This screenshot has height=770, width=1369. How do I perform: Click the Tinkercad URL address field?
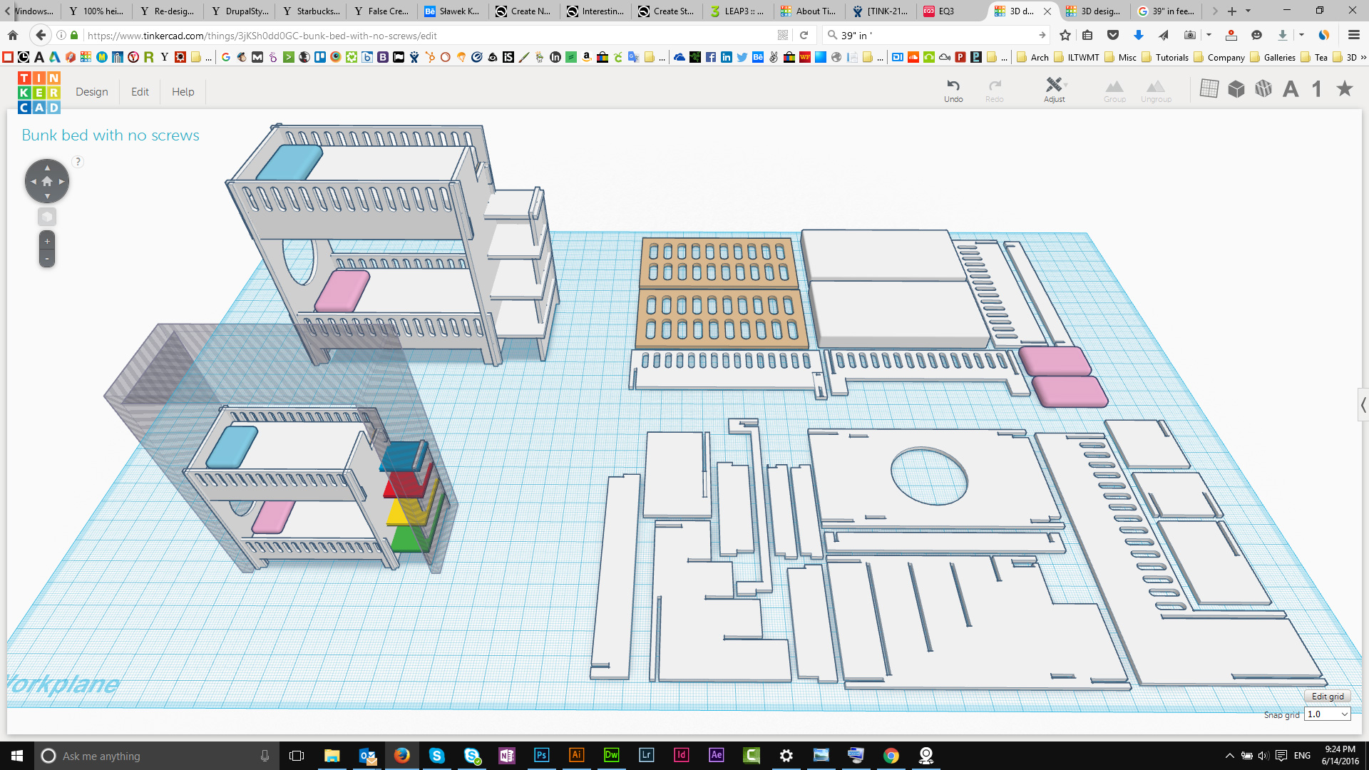click(428, 35)
